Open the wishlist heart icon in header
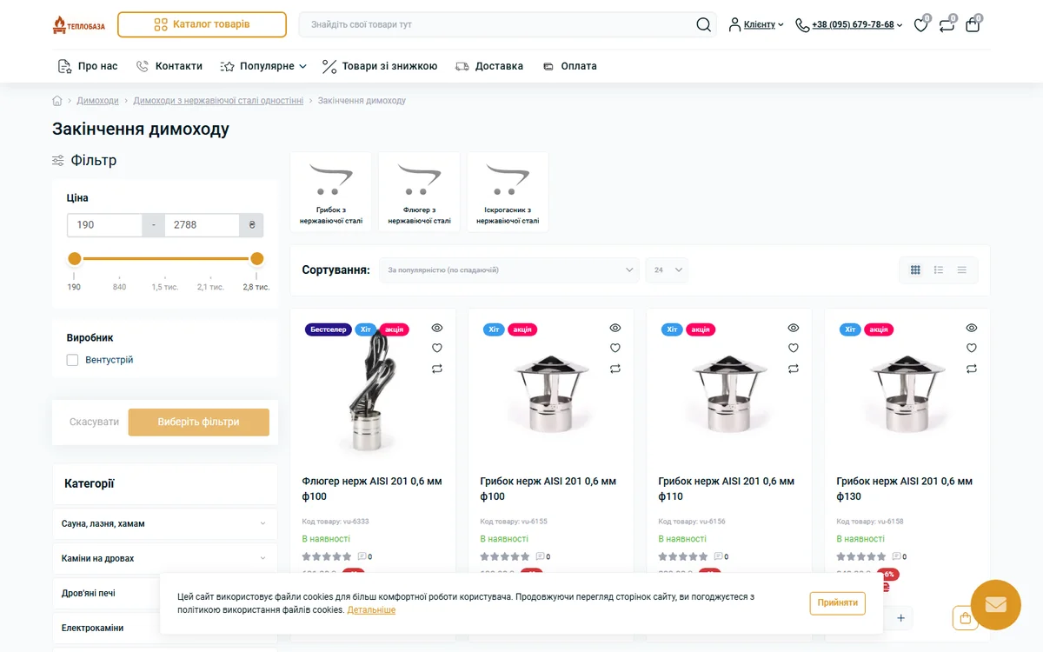This screenshot has height=652, width=1043. pos(920,25)
